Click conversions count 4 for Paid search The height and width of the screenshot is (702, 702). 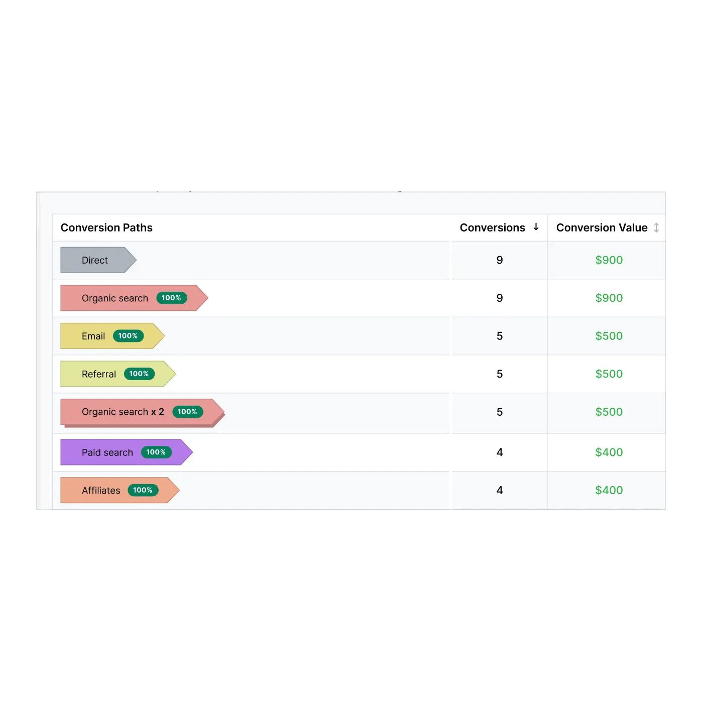[x=500, y=452]
